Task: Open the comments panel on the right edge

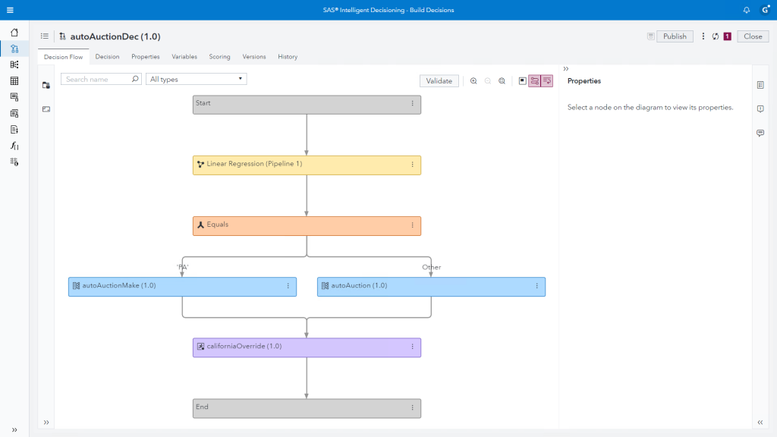Action: tap(760, 134)
